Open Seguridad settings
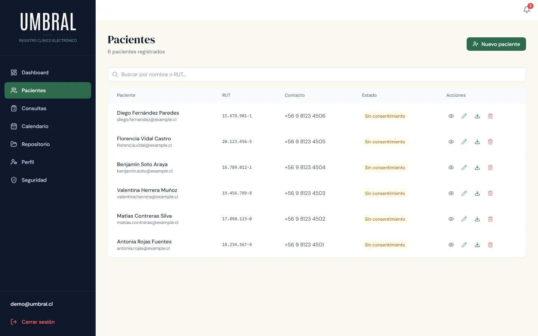 coord(48,180)
